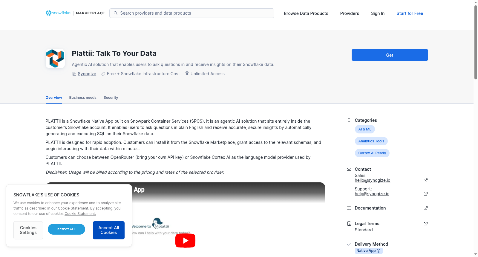The image size is (478, 257).
Task: Select the Analytics Tools category tag
Action: coord(371,141)
